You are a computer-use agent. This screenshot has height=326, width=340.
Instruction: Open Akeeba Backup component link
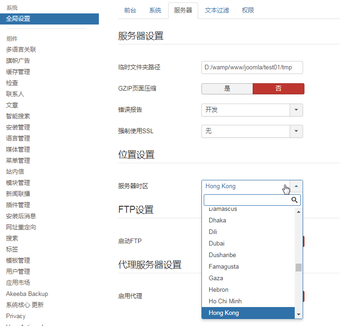tap(27, 294)
